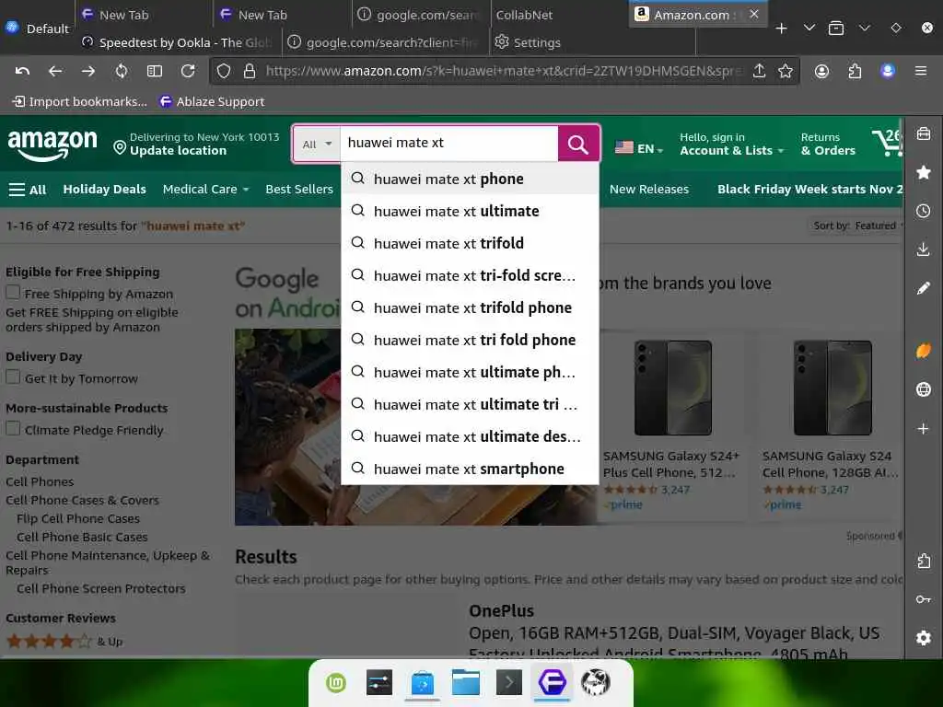This screenshot has height=707, width=943.
Task: Open sidebar downloads panel
Action: [924, 249]
